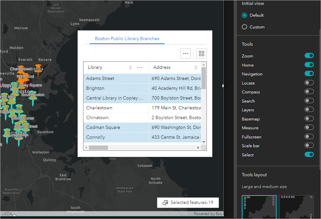Click the Lower Mills map pin

pos(19,139)
